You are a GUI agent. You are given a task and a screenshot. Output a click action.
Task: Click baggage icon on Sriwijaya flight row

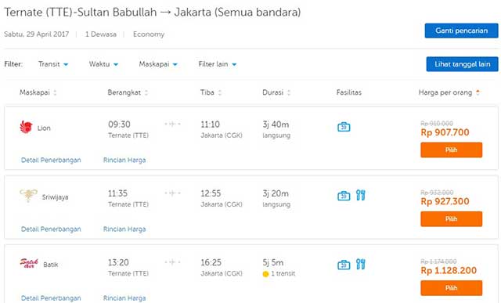344,196
